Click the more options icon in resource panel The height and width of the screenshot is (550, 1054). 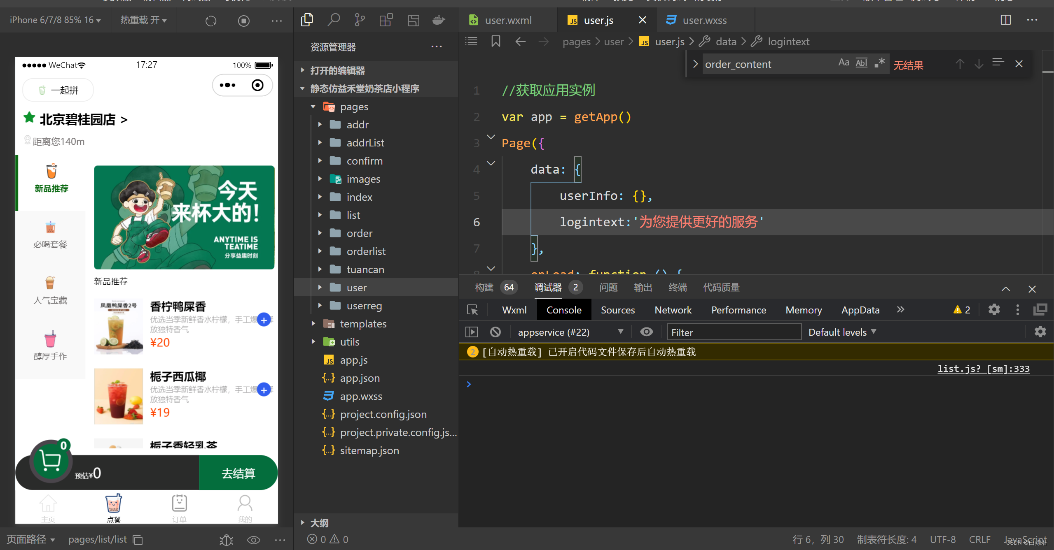point(437,46)
